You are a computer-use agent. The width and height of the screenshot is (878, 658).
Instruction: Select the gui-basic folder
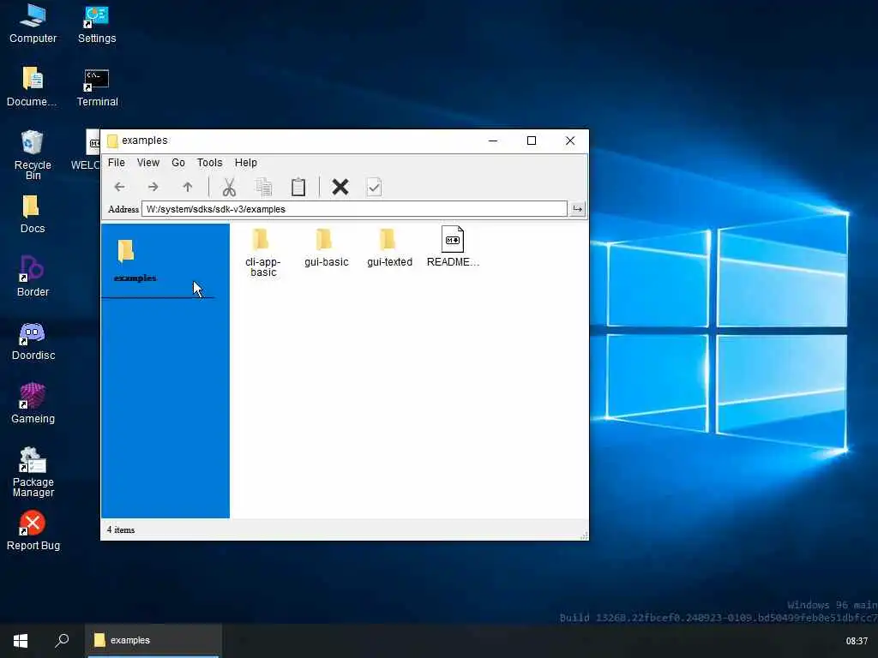[x=327, y=248]
